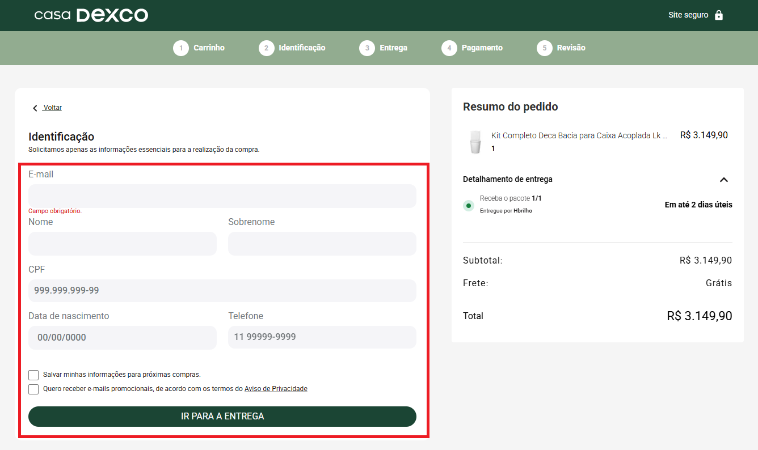Viewport: 758px width, 450px height.
Task: Click the CPF input field
Action: point(222,290)
